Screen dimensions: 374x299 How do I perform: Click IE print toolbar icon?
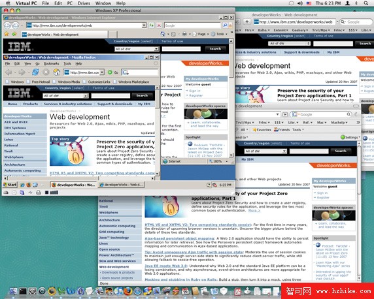[184, 34]
